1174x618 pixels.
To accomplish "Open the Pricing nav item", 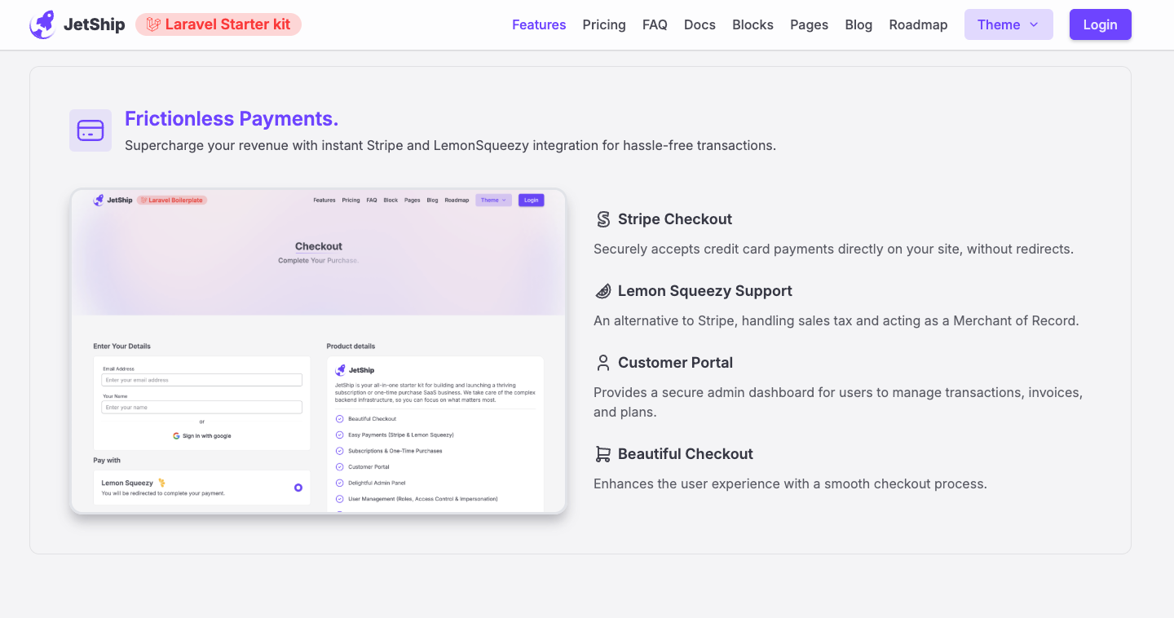I will [604, 24].
